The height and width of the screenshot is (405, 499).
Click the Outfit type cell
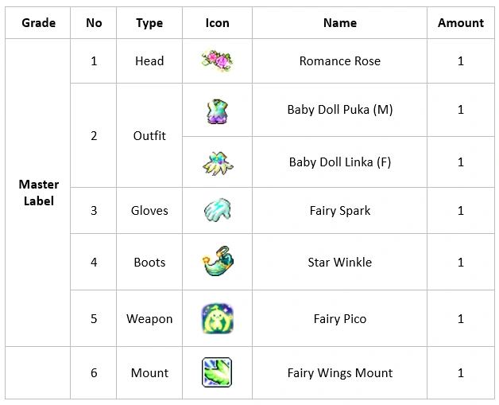click(149, 136)
